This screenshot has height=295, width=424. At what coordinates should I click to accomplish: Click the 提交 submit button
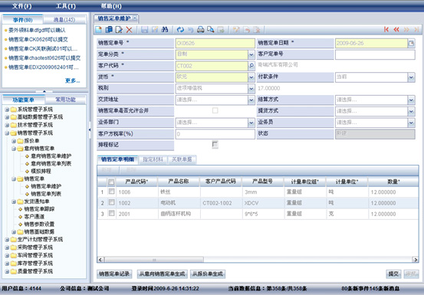coord(393,274)
